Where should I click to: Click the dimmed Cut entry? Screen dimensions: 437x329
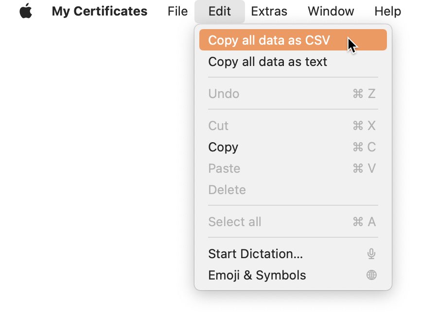tap(293, 125)
